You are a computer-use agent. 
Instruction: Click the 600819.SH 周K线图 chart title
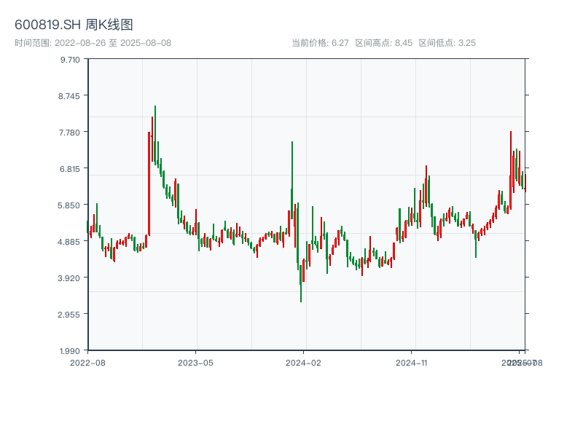coord(74,25)
